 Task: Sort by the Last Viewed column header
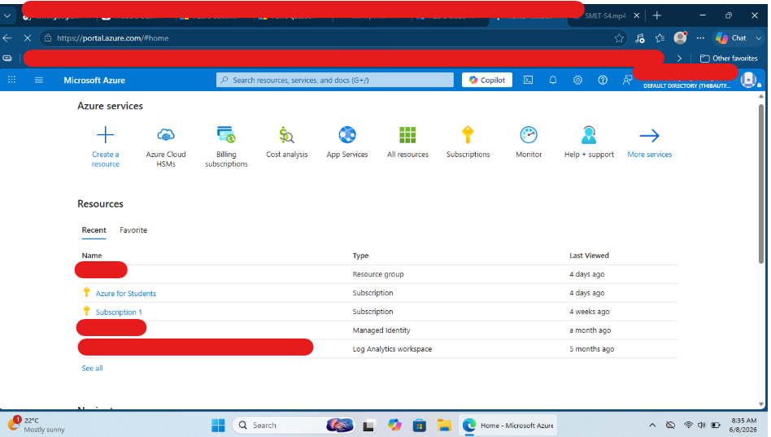click(x=589, y=256)
